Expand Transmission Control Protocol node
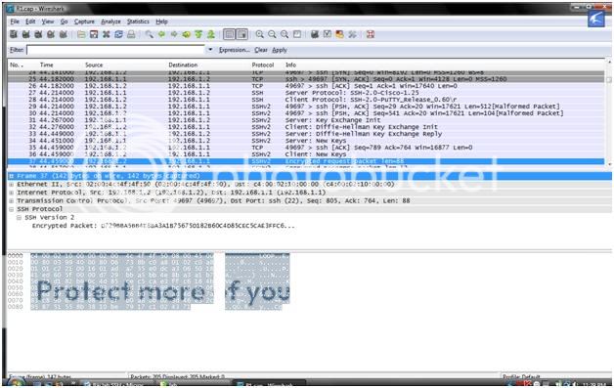614x388 pixels. [12, 201]
